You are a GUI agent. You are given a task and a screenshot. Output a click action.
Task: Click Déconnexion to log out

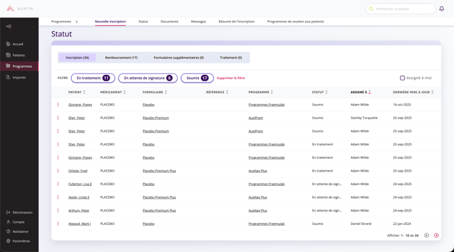pos(19,212)
